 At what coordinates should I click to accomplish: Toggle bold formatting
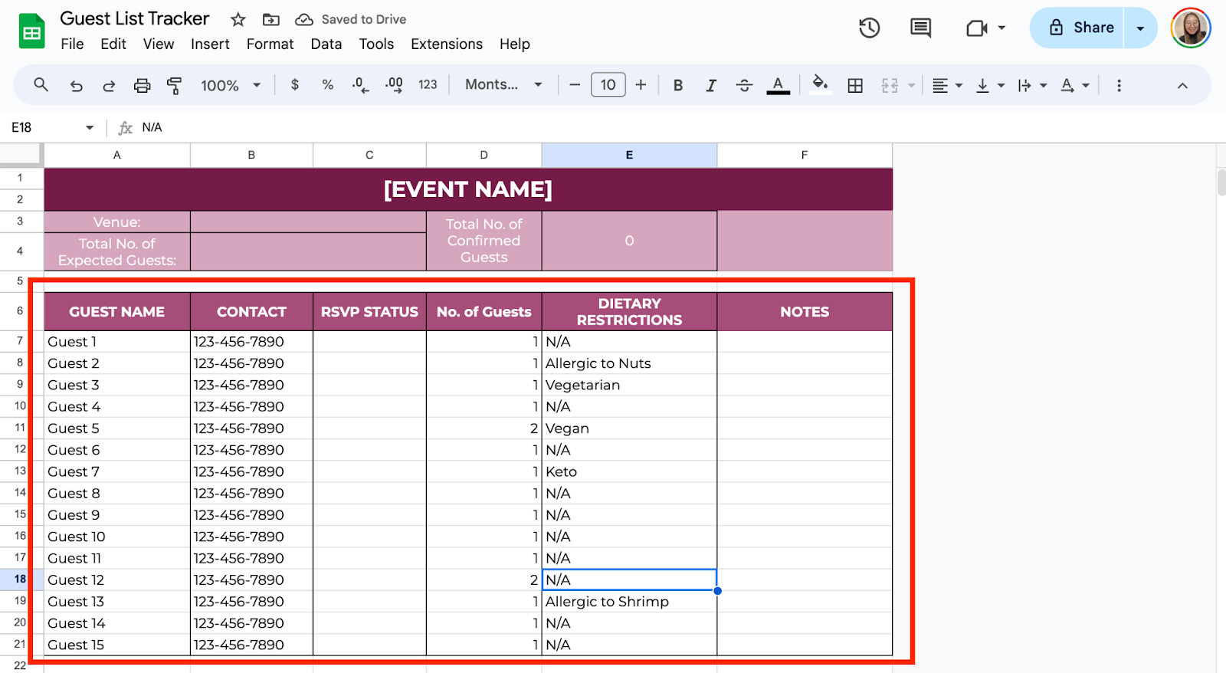pyautogui.click(x=677, y=86)
